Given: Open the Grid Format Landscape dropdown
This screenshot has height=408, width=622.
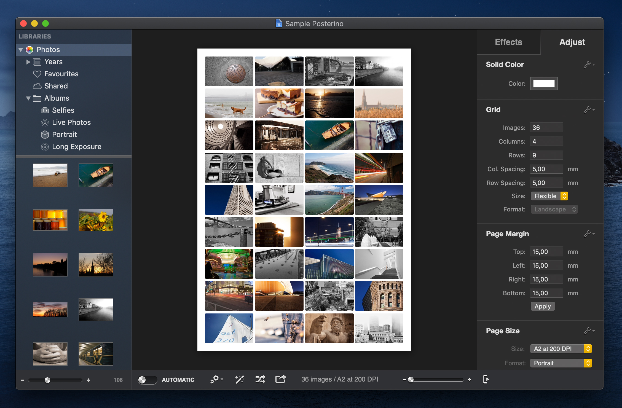Looking at the screenshot, I should [554, 209].
